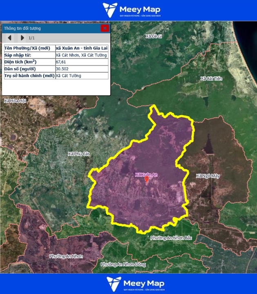Click the Thông tin đối tượng title bar
This screenshot has height=294, width=257.
click(x=49, y=28)
